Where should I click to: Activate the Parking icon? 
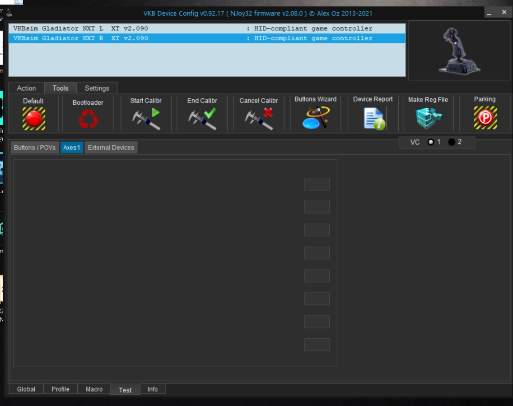[485, 118]
